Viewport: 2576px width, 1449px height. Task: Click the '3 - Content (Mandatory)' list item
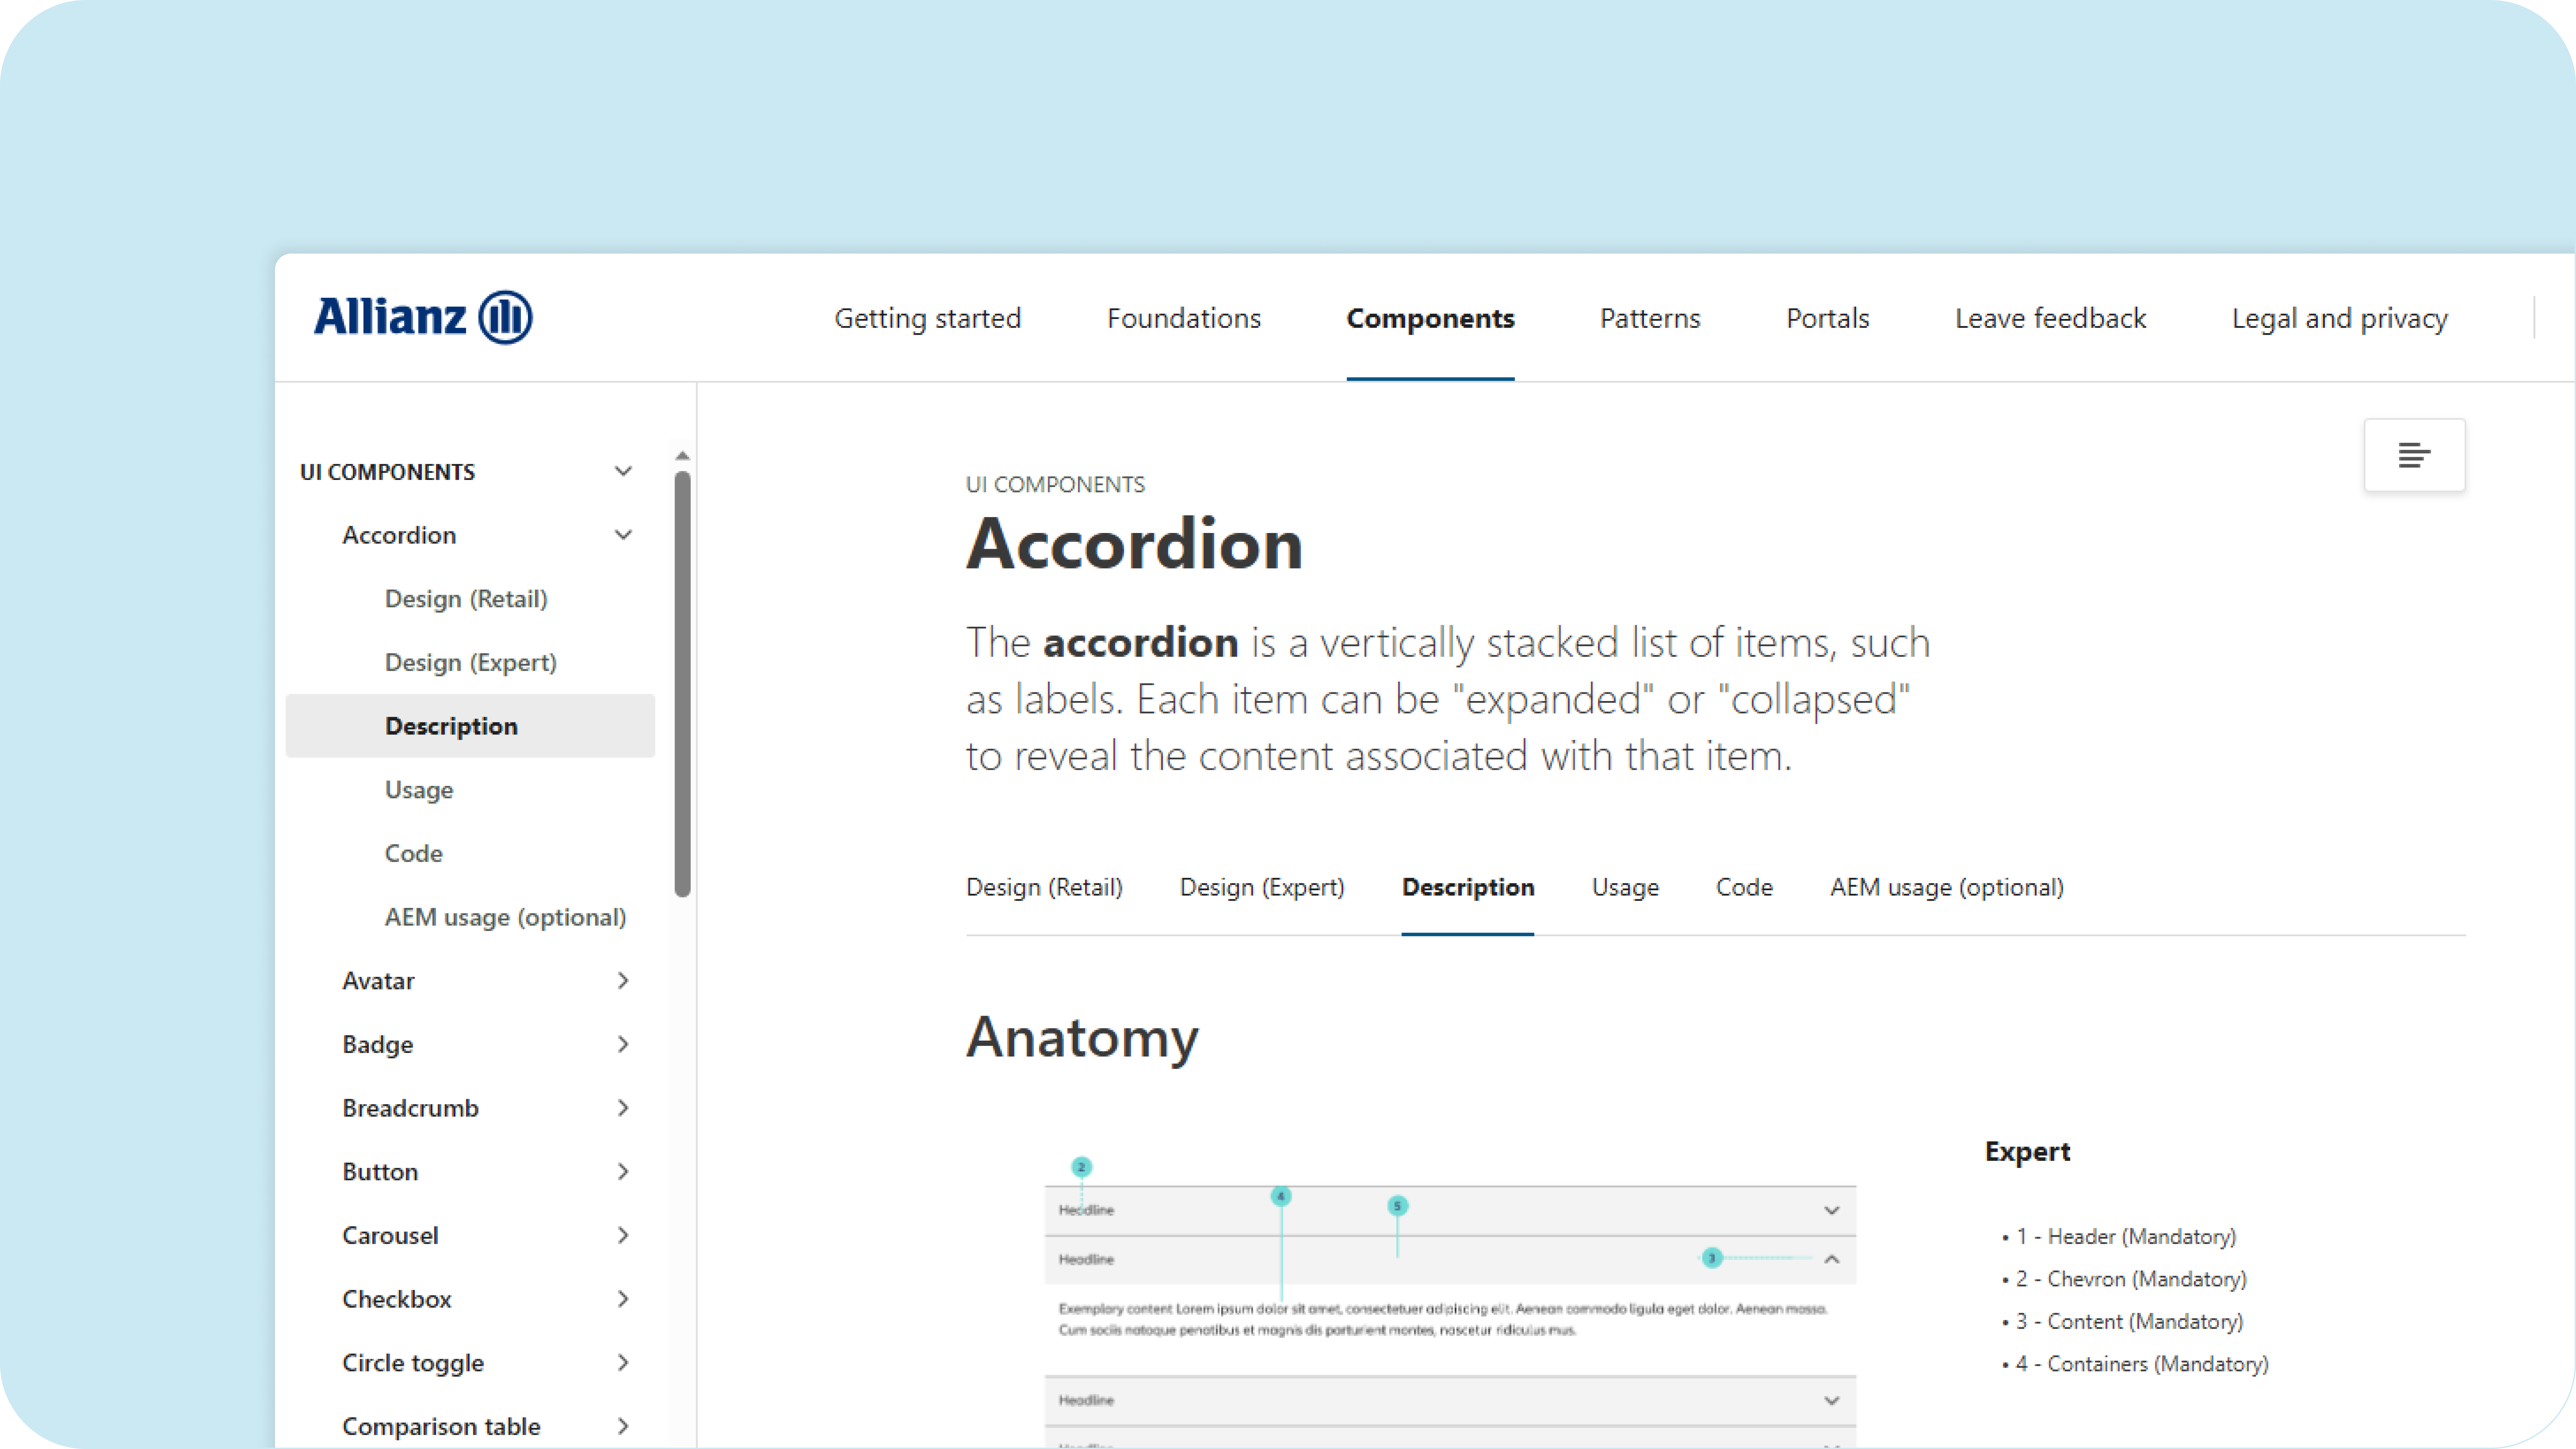[2129, 1322]
